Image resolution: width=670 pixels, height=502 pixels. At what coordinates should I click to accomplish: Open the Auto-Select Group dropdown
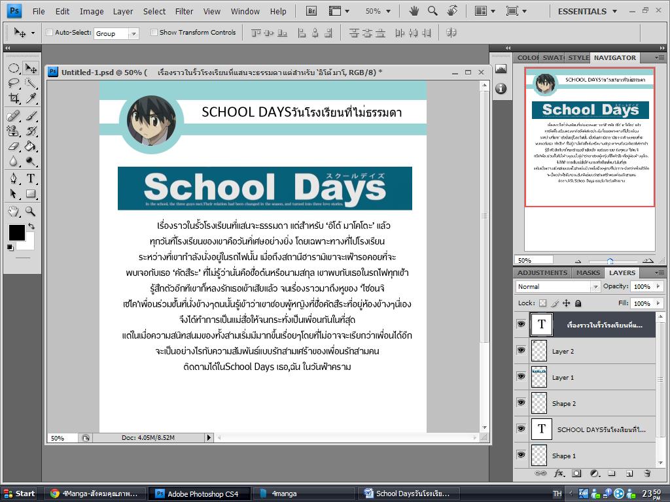133,33
